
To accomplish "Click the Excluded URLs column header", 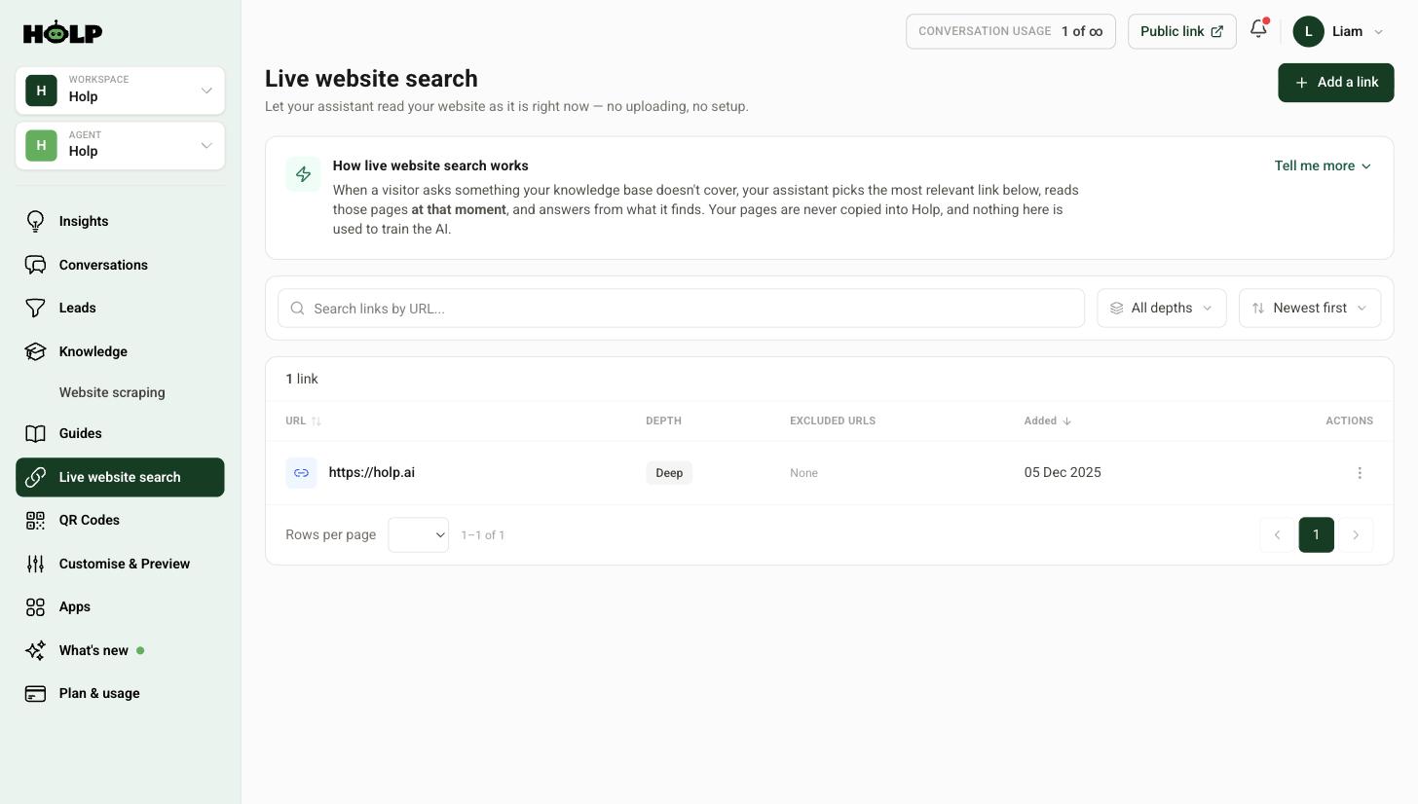I will [x=833, y=421].
